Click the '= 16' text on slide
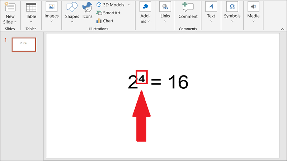 [x=169, y=82]
